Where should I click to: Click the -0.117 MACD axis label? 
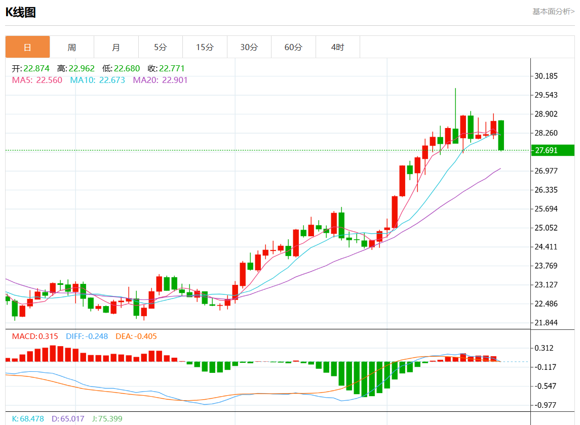[546, 367]
